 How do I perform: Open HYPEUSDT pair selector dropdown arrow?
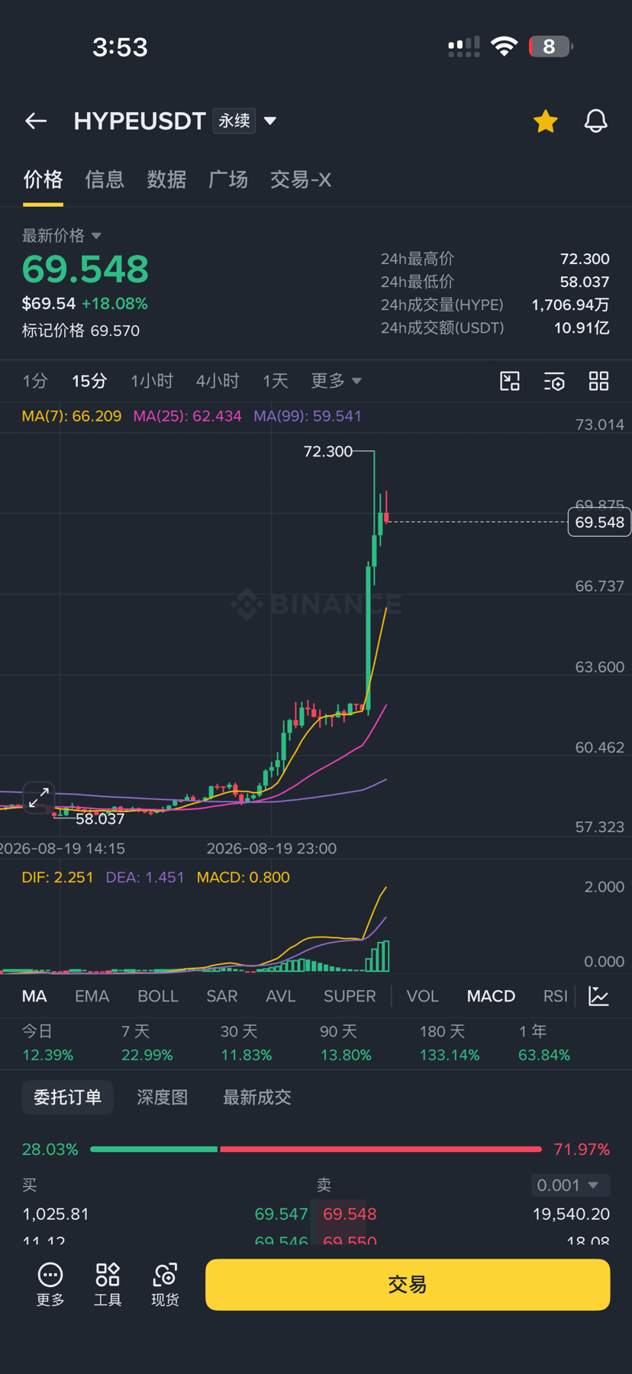(270, 121)
